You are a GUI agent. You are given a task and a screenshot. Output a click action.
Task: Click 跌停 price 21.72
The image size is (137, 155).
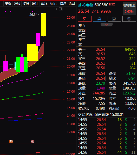131,73
